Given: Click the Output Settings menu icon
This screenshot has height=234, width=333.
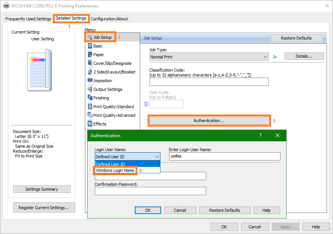Looking at the screenshot, I should [91, 89].
